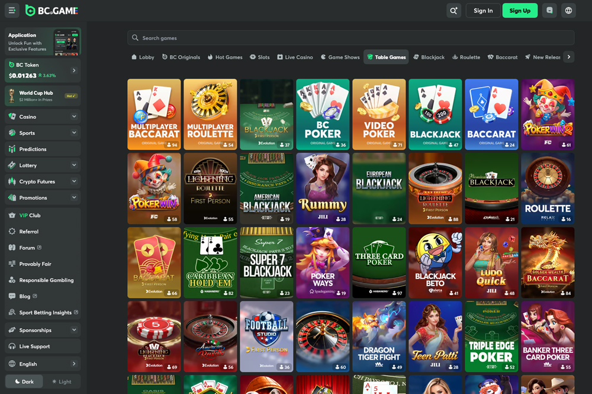This screenshot has height=394, width=592.
Task: Click the Casino icon in the sidebar
Action: (x=12, y=116)
